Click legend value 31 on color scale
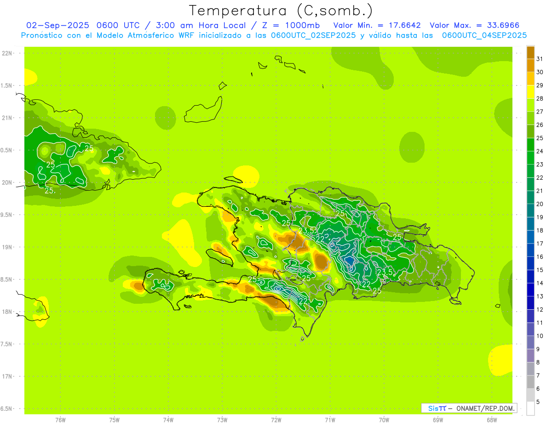Screen dimensions: 552x426 [540, 59]
